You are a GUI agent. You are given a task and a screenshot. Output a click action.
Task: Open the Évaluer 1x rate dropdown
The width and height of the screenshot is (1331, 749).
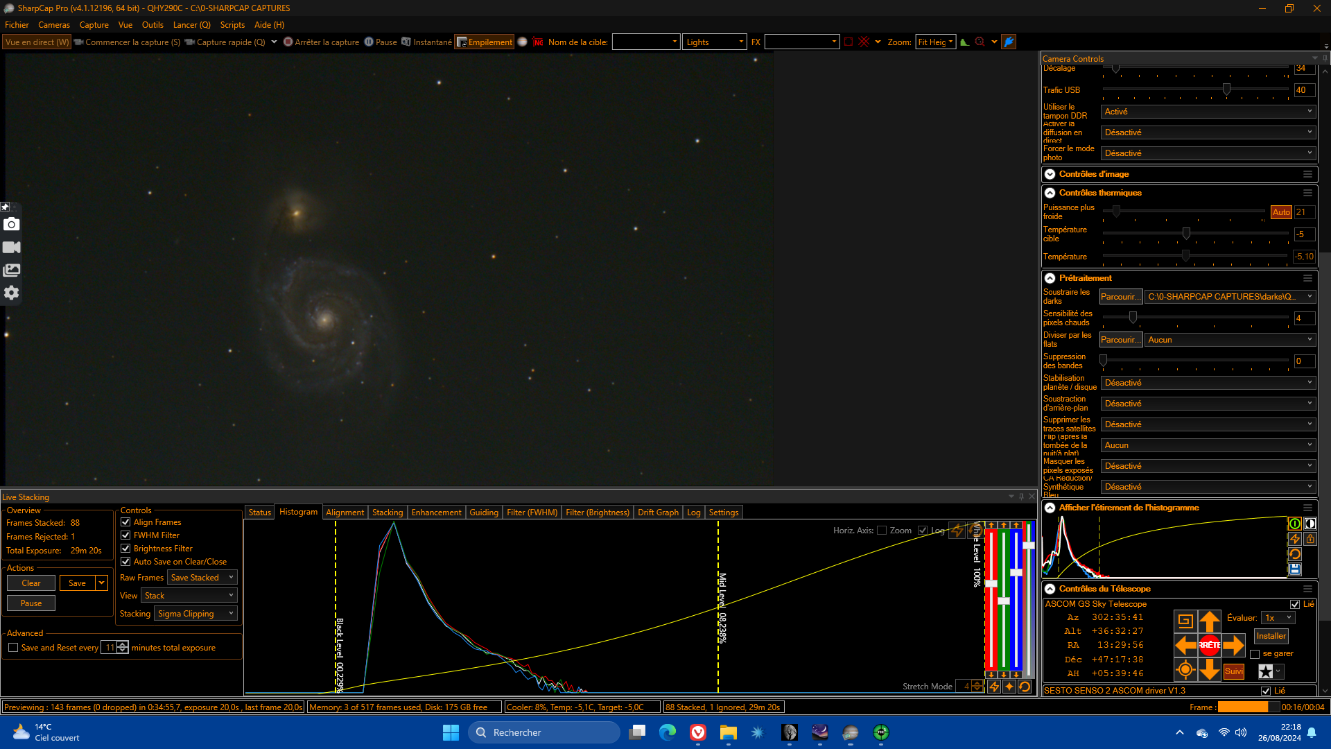pos(1278,618)
